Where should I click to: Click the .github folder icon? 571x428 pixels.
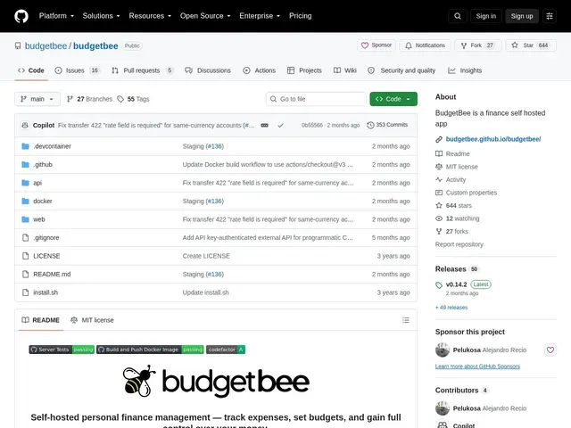click(x=25, y=164)
